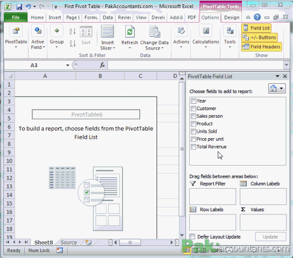
Task: Switch to the Insert ribbon tab
Action: tap(55, 18)
